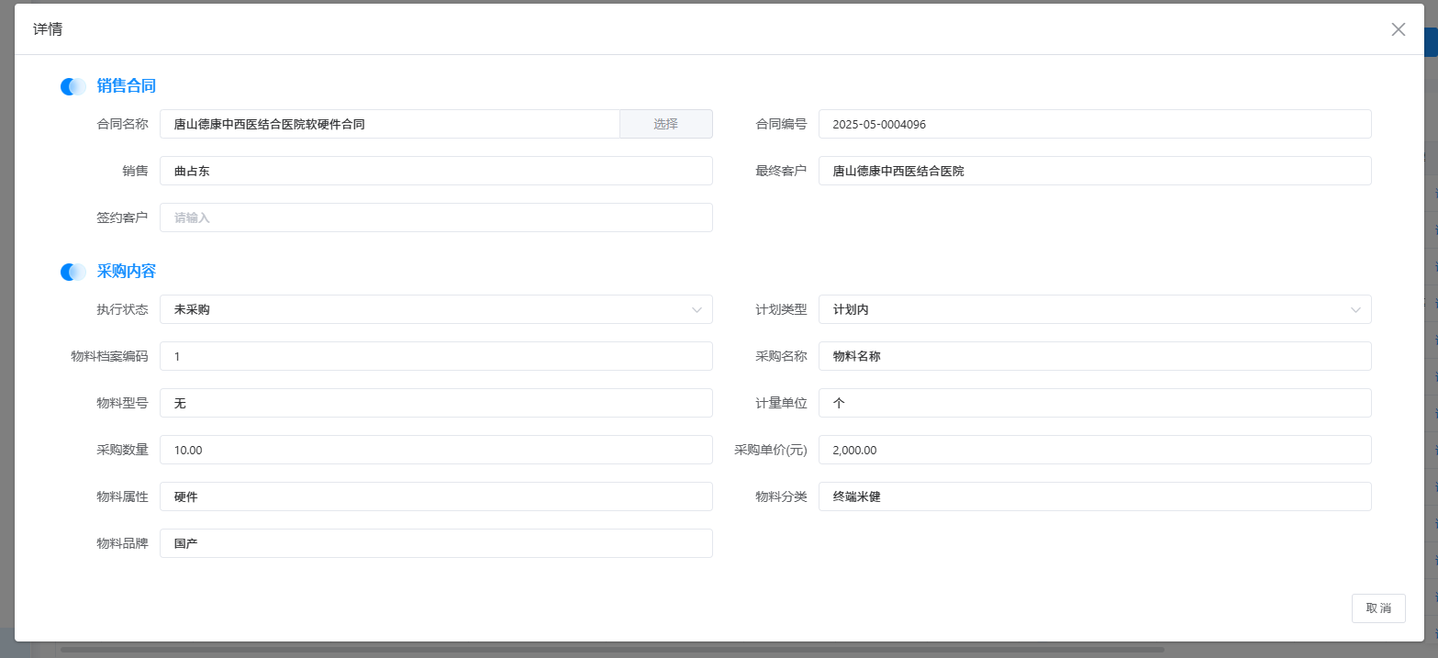Click the 销售 field showing 曲占东
Viewport: 1438px width, 658px height.
pos(435,171)
